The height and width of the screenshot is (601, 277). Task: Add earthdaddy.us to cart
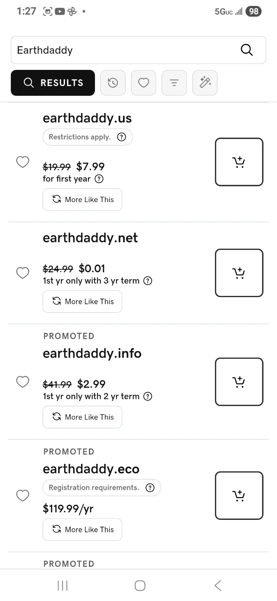pos(239,162)
